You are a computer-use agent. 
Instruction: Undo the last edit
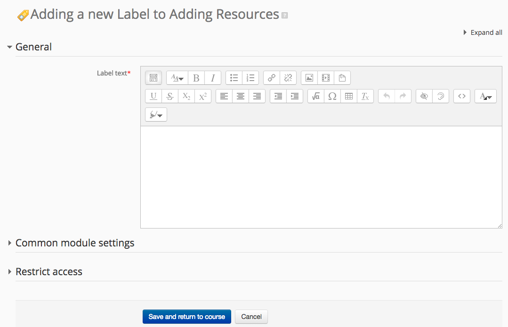387,96
